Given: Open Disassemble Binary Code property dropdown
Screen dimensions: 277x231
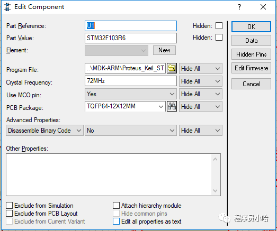Looking at the screenshot, I should (x=44, y=131).
